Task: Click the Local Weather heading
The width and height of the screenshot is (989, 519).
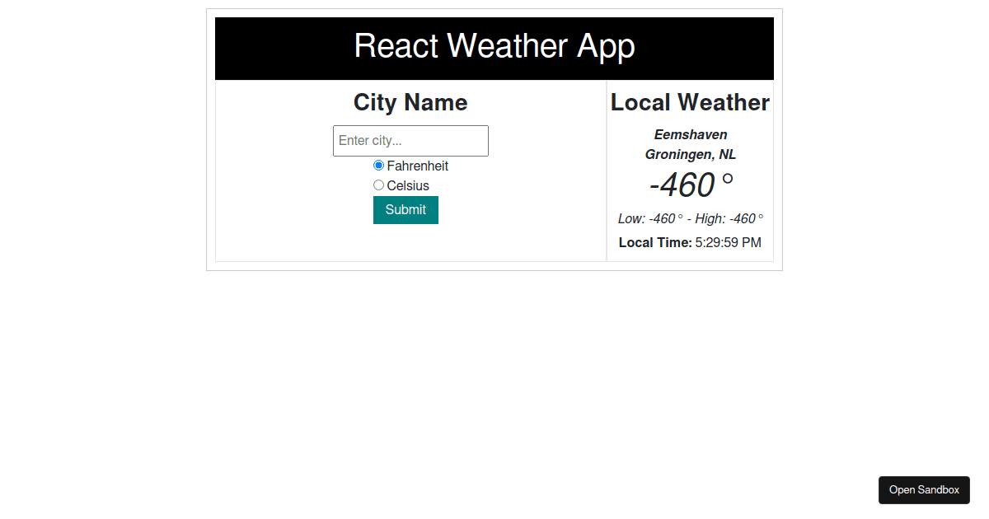Action: pos(690,102)
